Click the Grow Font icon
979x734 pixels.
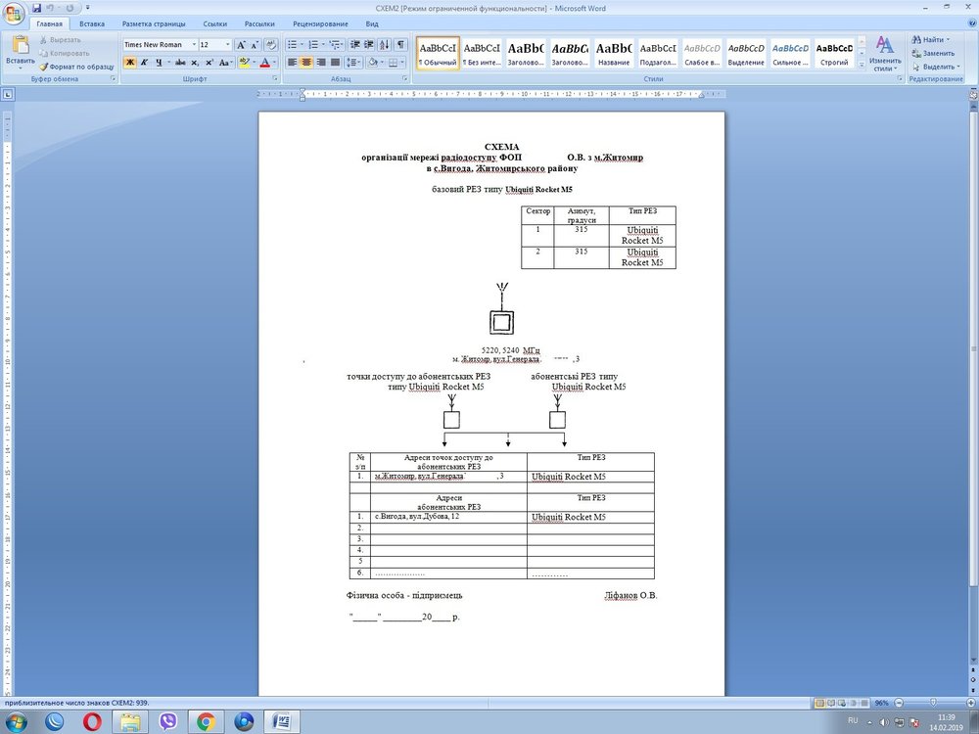click(x=241, y=45)
